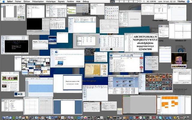Select the Keynote slide window with title placeholder
192x120 pixels.
click(68, 83)
